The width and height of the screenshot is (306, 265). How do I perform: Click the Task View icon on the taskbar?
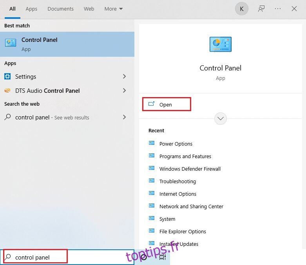click(163, 257)
